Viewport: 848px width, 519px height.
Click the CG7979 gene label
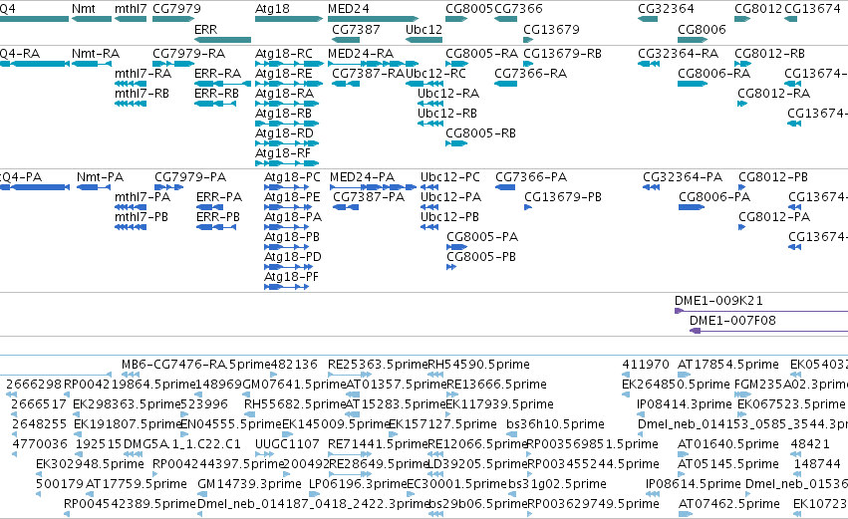click(x=176, y=9)
